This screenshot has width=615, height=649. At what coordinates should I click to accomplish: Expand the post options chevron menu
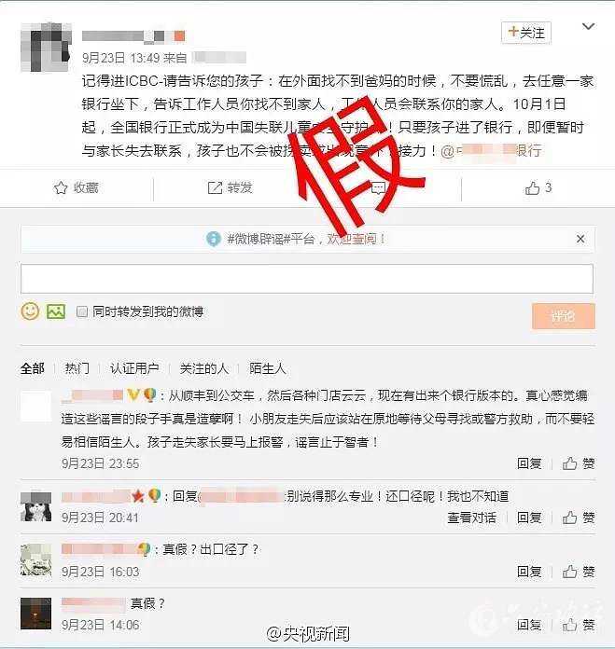point(588,27)
